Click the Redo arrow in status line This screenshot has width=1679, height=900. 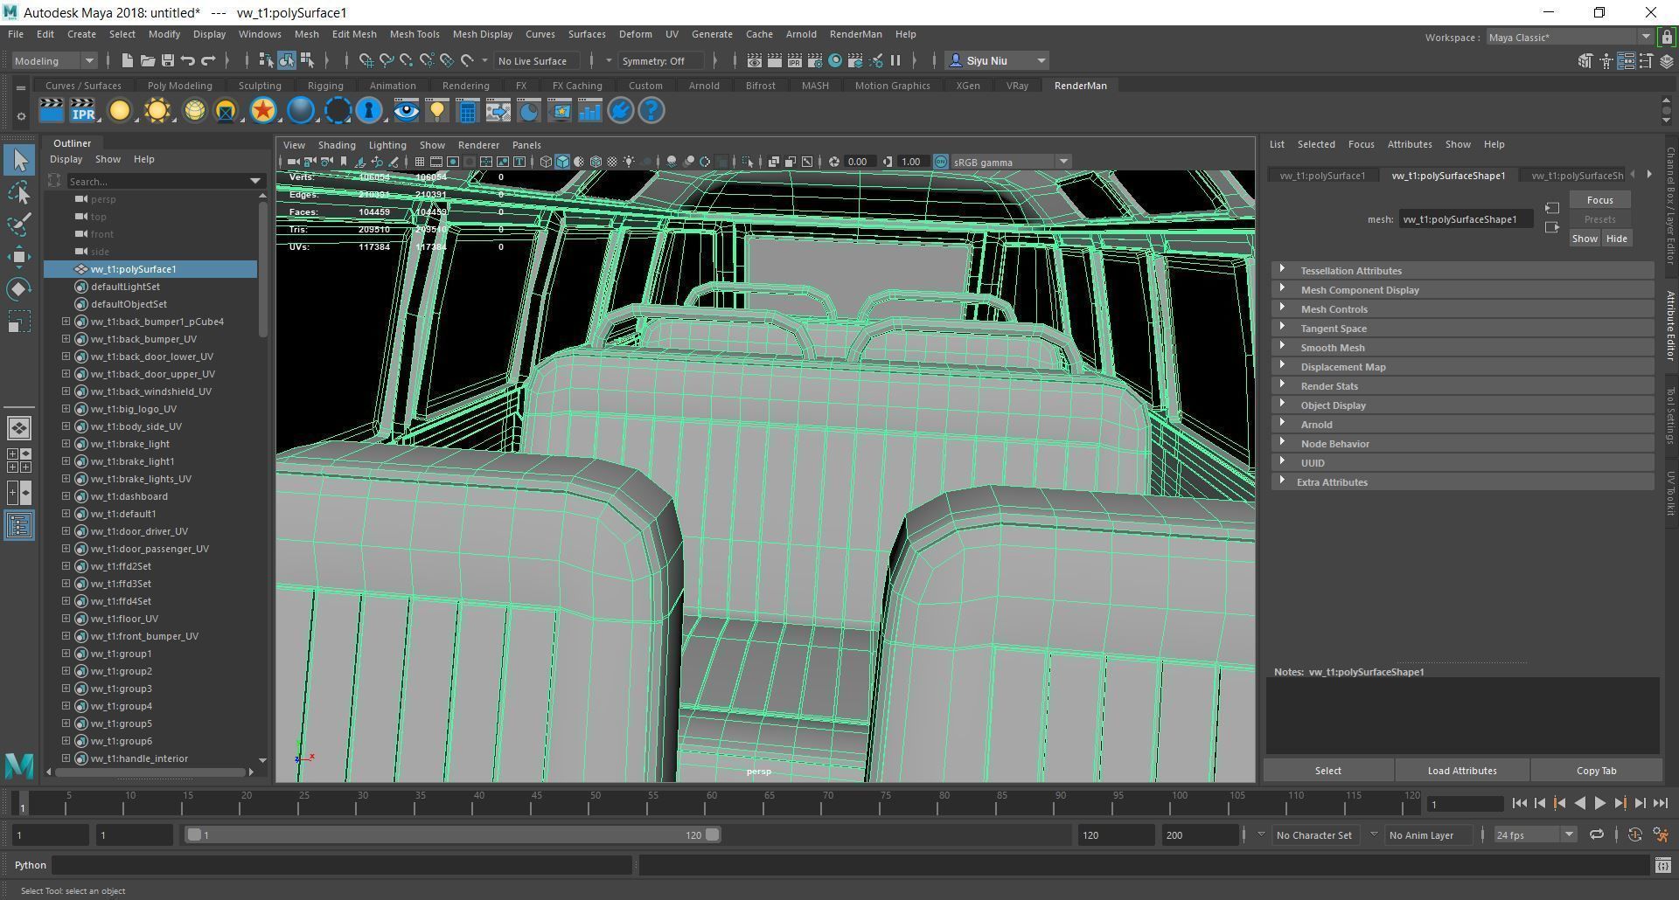pyautogui.click(x=208, y=60)
